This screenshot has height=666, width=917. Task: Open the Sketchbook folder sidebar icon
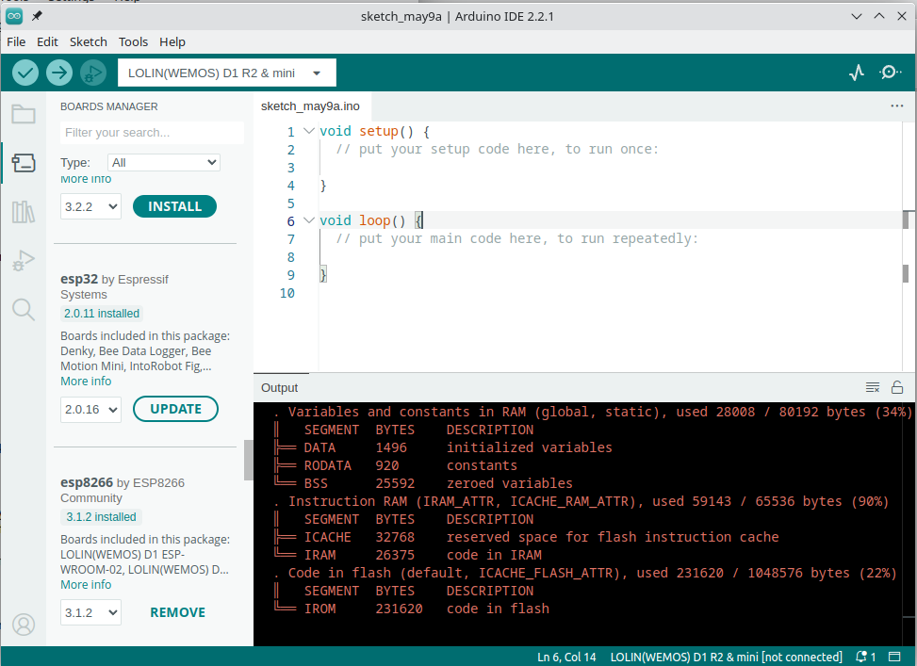[x=24, y=113]
